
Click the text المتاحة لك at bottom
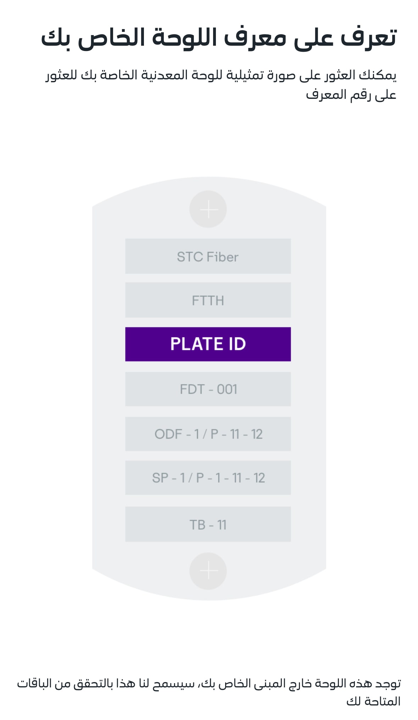point(373,701)
